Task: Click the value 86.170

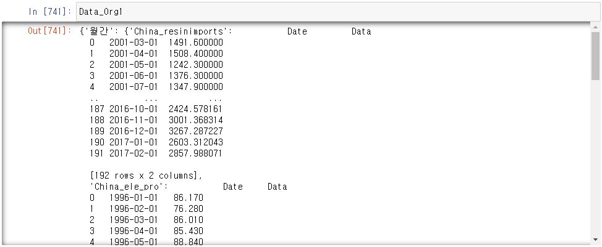Action: coord(189,198)
